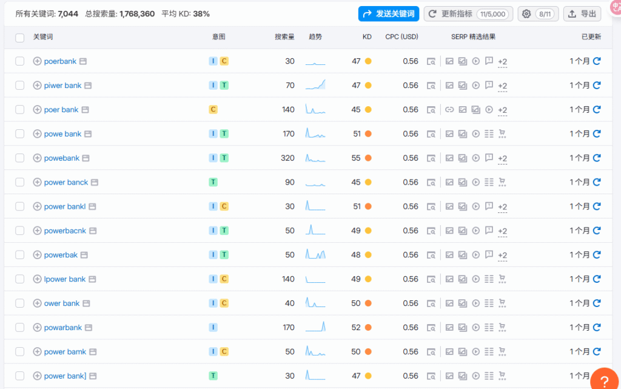The width and height of the screenshot is (621, 389).
Task: Sort table by KD column header
Action: coord(367,37)
